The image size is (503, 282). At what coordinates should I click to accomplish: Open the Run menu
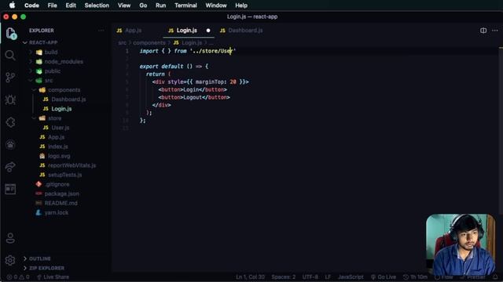click(160, 5)
